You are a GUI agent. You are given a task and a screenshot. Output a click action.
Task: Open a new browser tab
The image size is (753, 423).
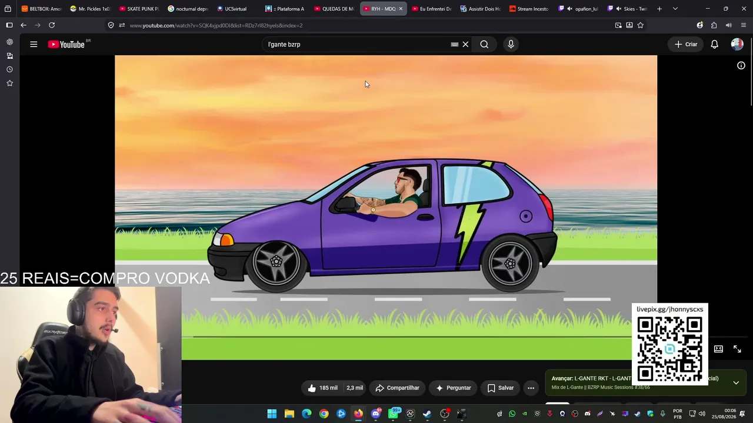coord(659,9)
